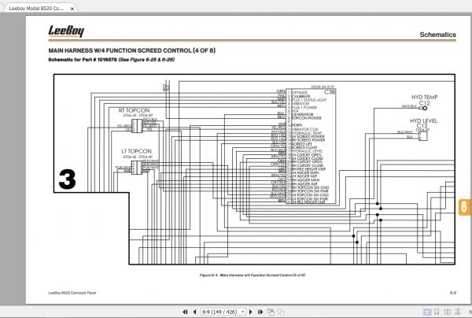Click the LeeBoy 8520 Conveyor Paver footer text

72,293
